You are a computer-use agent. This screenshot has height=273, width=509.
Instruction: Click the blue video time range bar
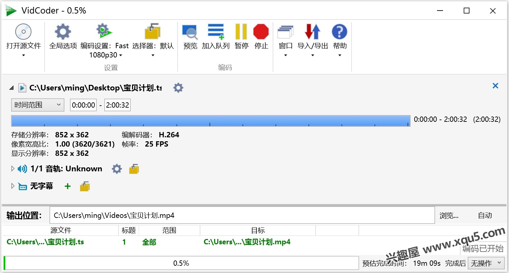211,120
